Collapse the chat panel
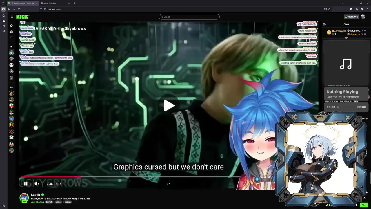The image size is (371, 209). point(324,24)
